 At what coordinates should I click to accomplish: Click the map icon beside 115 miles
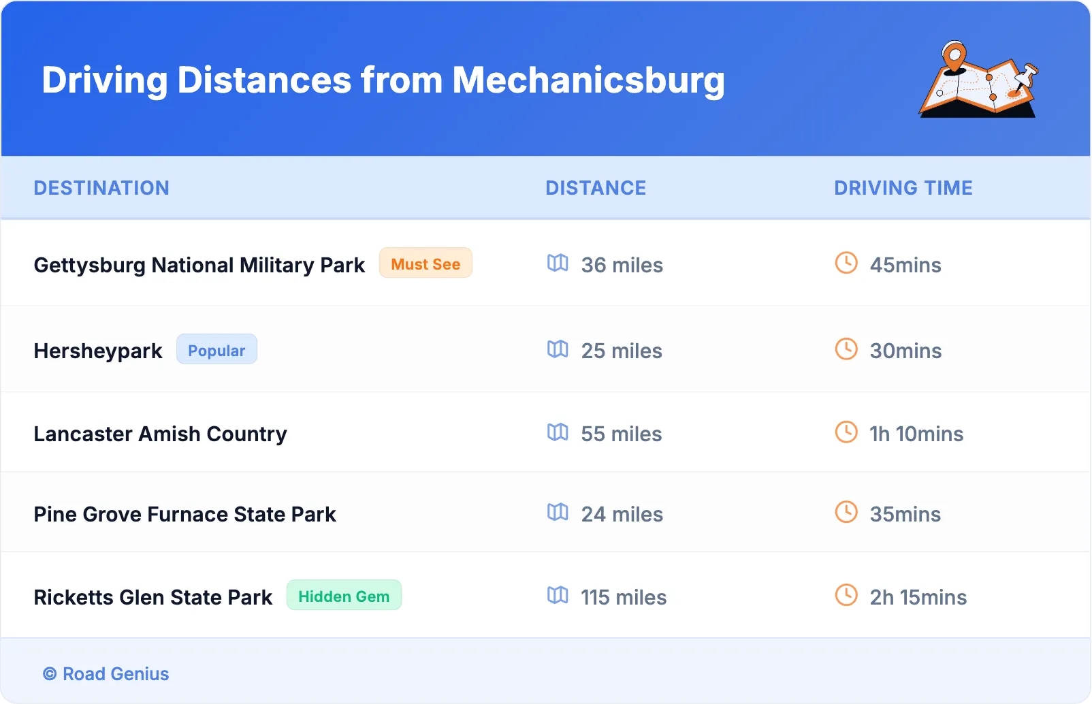click(558, 595)
